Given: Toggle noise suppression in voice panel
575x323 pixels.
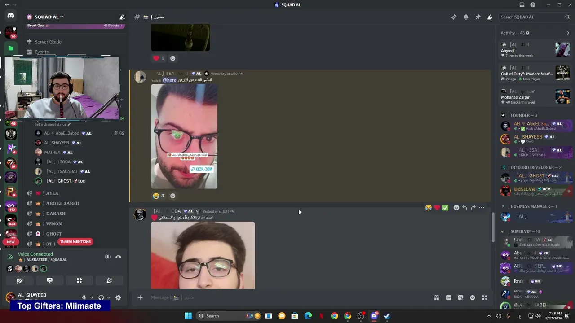Looking at the screenshot, I should (x=107, y=257).
